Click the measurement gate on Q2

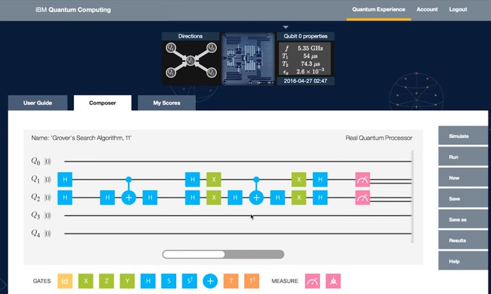[x=363, y=198]
